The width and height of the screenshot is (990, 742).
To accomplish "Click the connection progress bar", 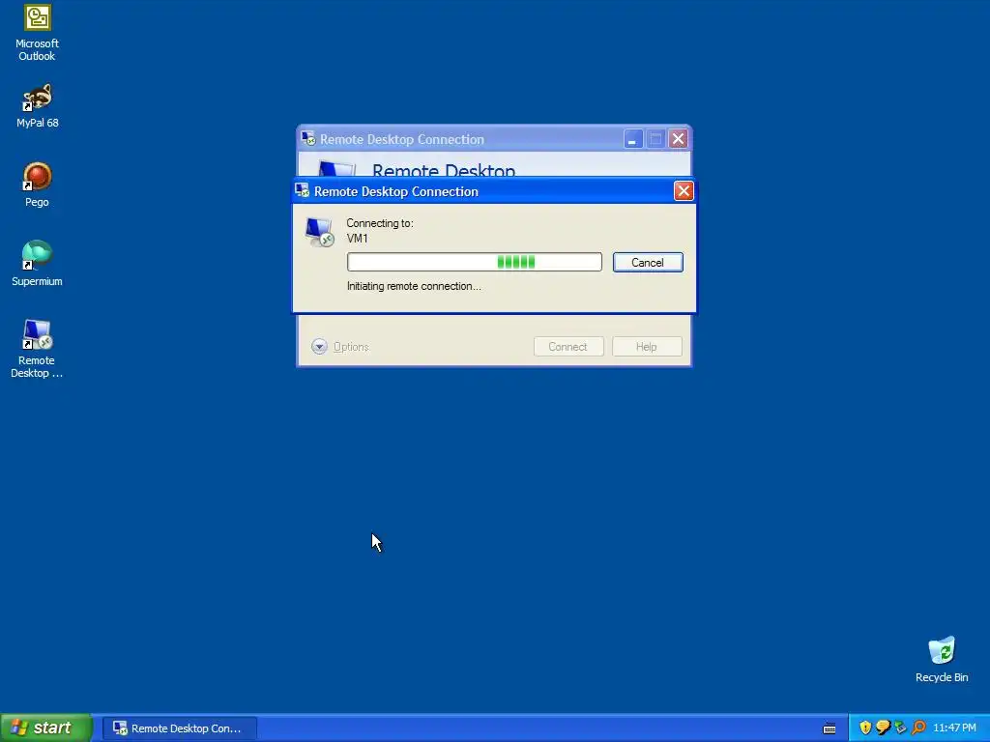I will click(474, 262).
